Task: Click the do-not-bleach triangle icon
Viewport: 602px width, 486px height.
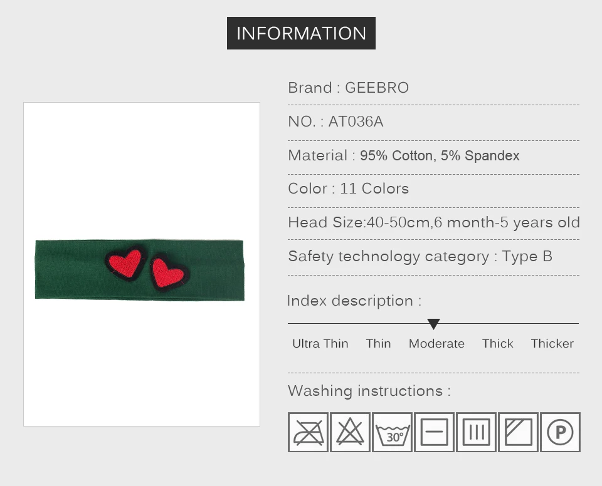Action: coord(350,432)
